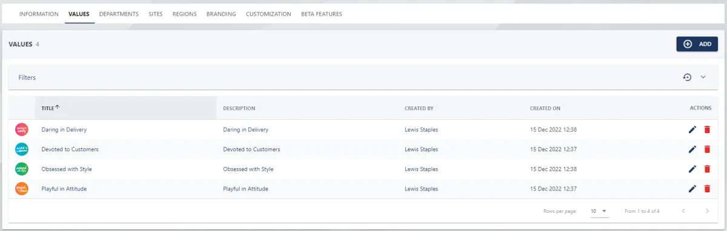The height and width of the screenshot is (231, 727).
Task: Click the Playful in Attitude title
Action: 64,189
